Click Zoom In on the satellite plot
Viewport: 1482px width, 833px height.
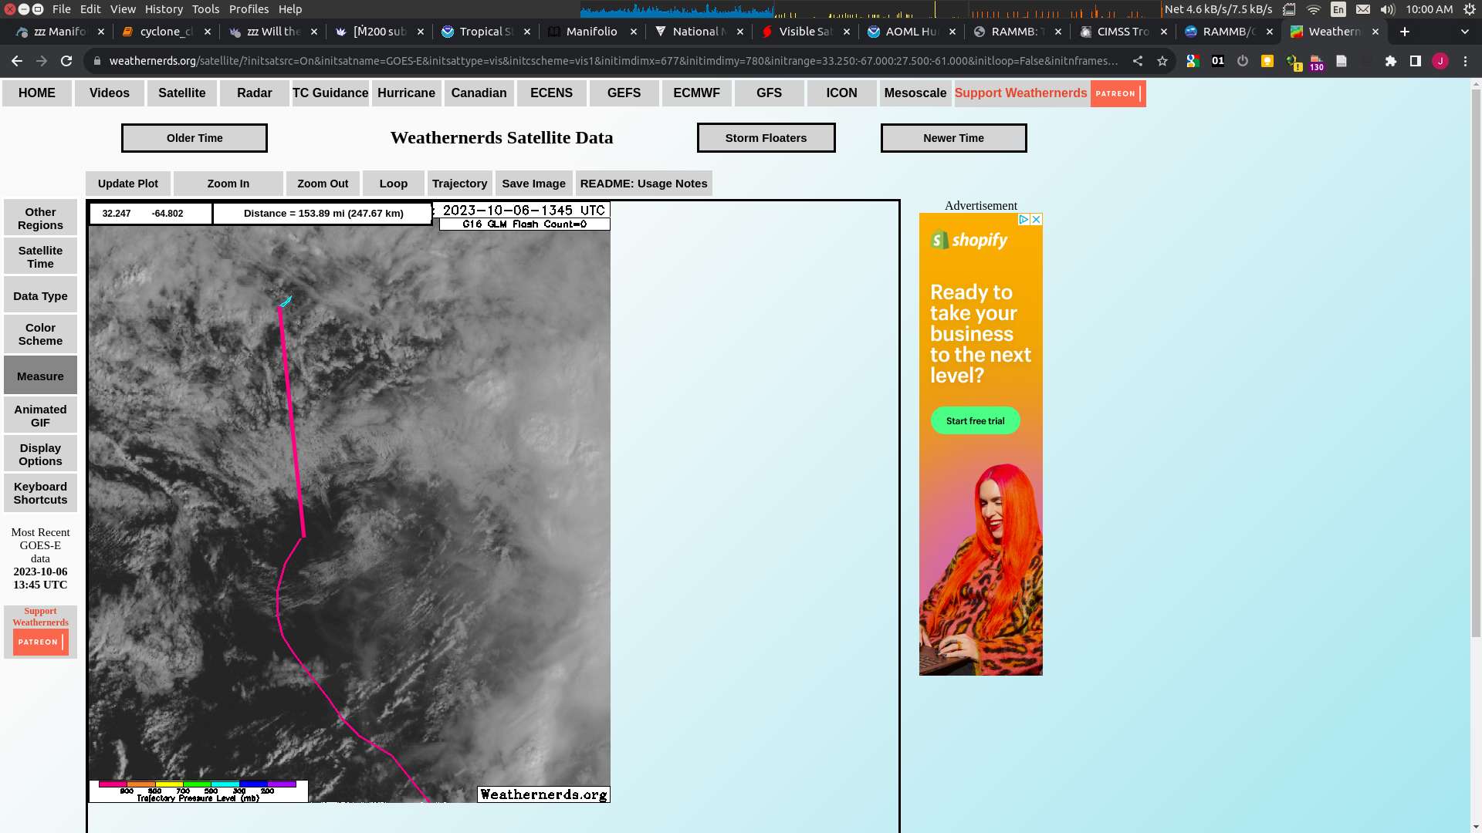click(228, 184)
